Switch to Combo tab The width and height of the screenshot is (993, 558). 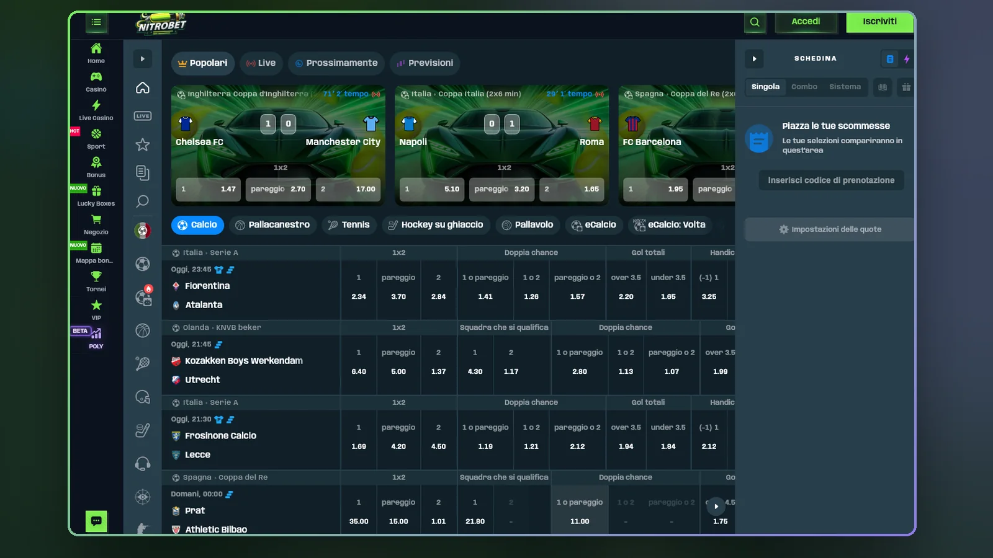804,87
